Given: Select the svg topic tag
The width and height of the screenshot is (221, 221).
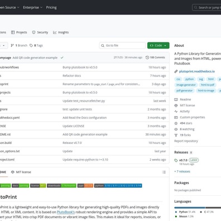Looking at the screenshot, I should point(201,79).
